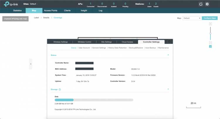
Task: Click the zoom in plus icon
Action: point(210,24)
